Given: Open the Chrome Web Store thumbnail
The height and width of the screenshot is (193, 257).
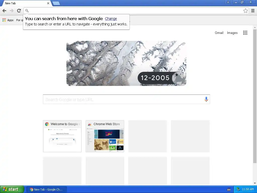Looking at the screenshot, I should 105,136.
